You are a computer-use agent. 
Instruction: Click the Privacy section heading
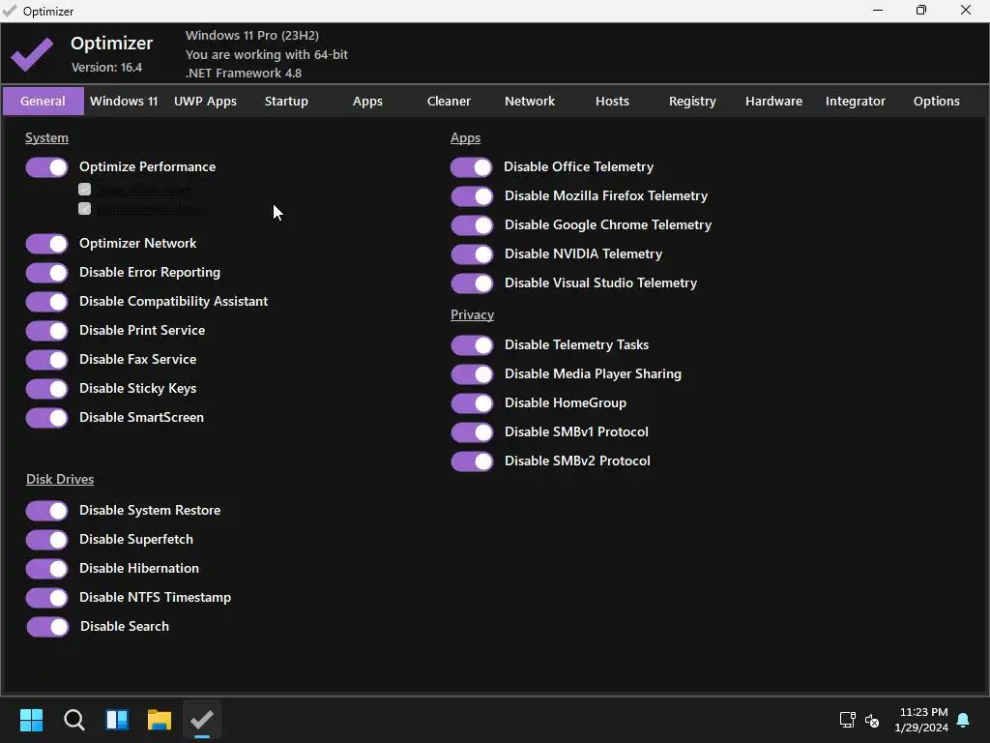click(x=472, y=314)
